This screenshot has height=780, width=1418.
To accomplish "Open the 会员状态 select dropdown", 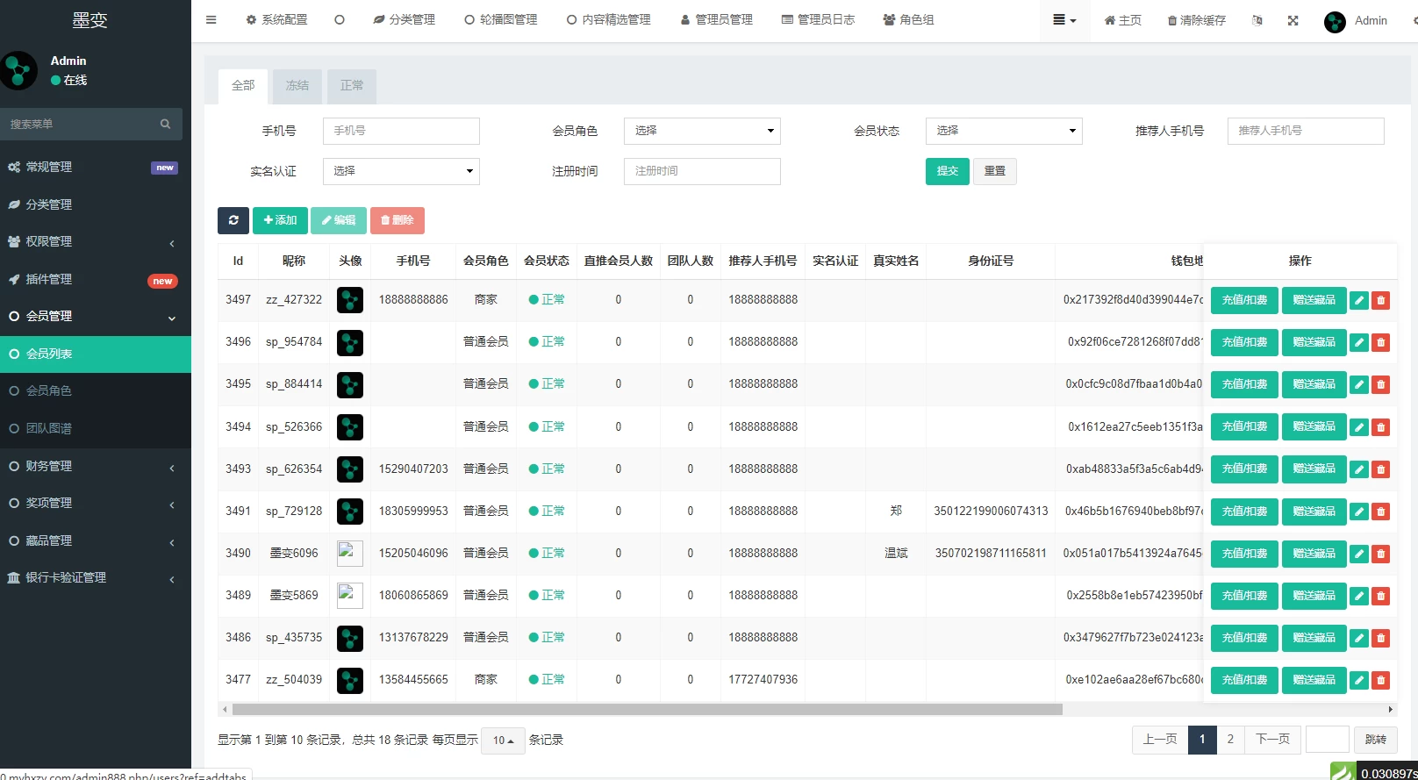I will (1003, 131).
